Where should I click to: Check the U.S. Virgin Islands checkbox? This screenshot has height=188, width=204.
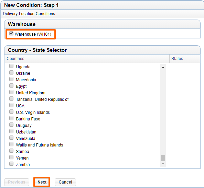pyautogui.click(x=11, y=111)
